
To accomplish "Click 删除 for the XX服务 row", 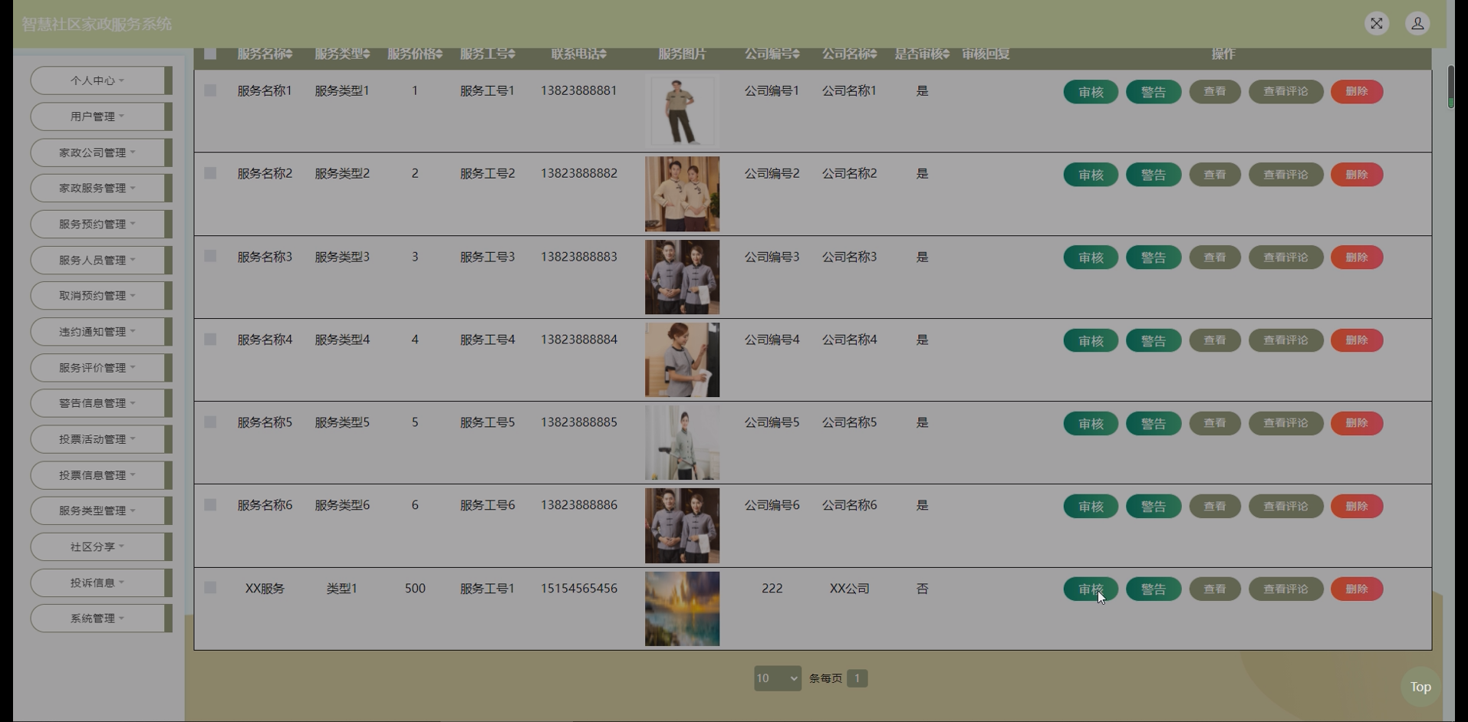I will click(x=1357, y=589).
